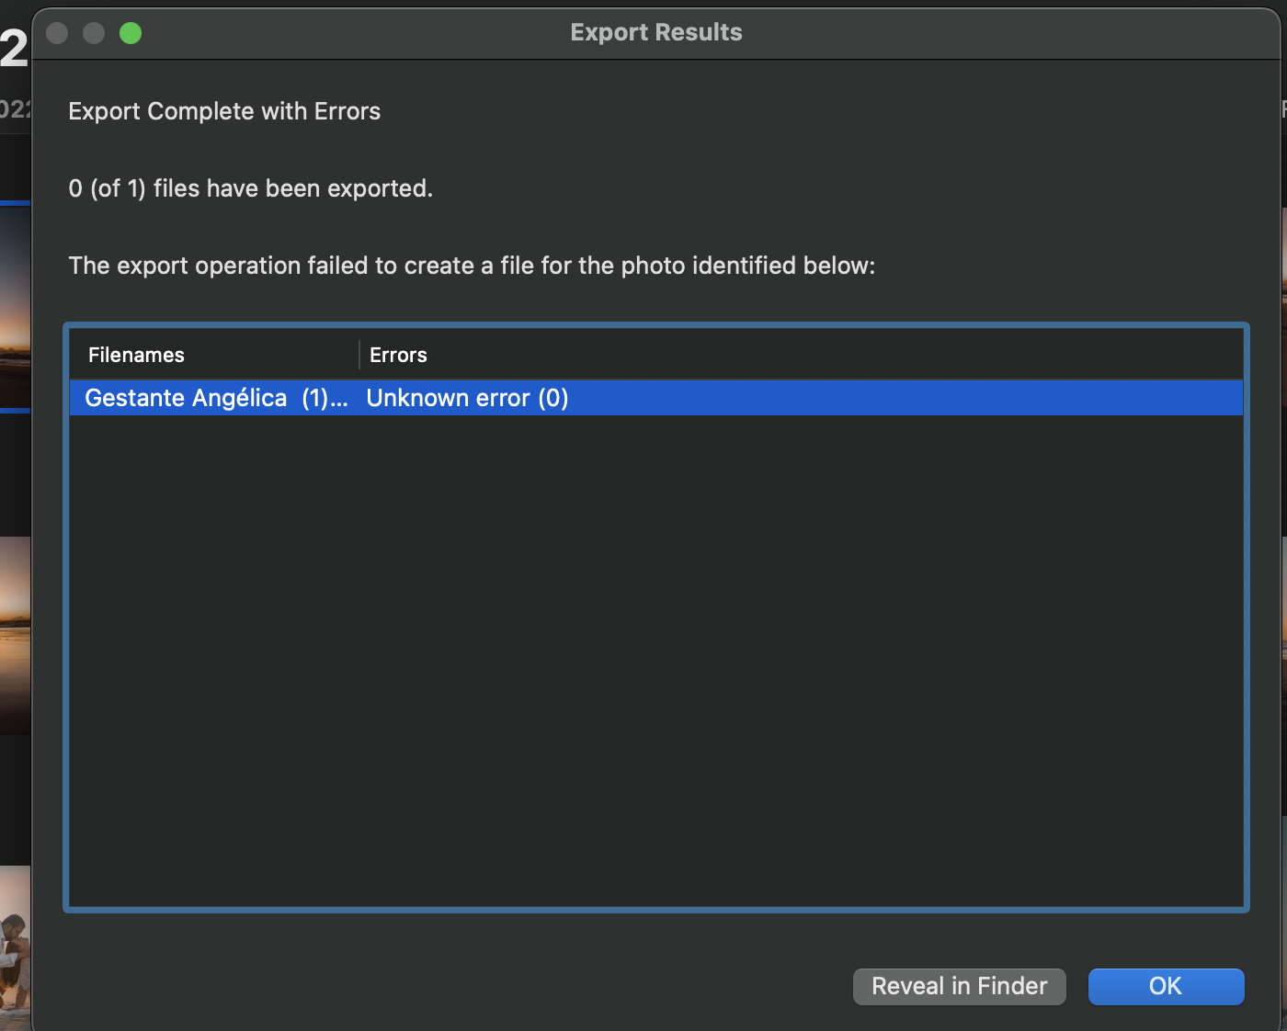Click the export operation failed description text
The width and height of the screenshot is (1287, 1031).
click(x=472, y=266)
